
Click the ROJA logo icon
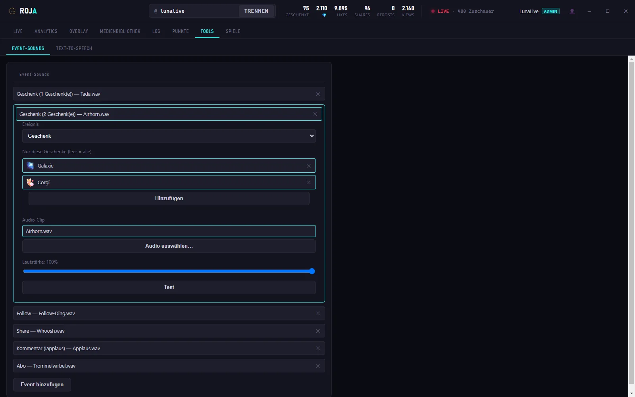coord(12,11)
